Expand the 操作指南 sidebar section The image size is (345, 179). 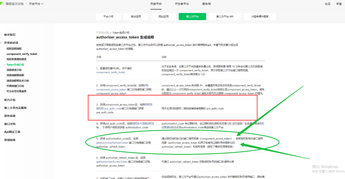[x=10, y=116]
